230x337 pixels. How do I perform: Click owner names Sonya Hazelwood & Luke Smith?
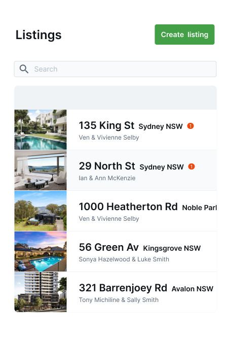pos(124,259)
